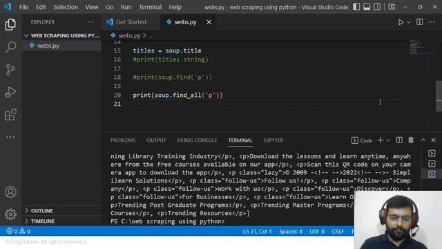Open Explorer Views and More Actions ellipsis

click(90, 22)
